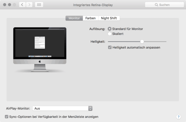Select the Night Shift tab
186x122 pixels.
click(x=109, y=18)
